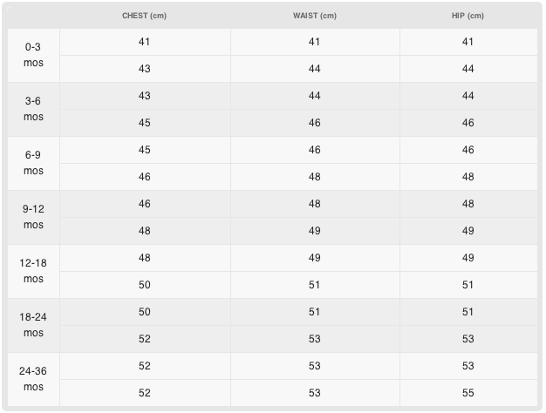
Task: Select the 18-24 mos size label
Action: 33,325
